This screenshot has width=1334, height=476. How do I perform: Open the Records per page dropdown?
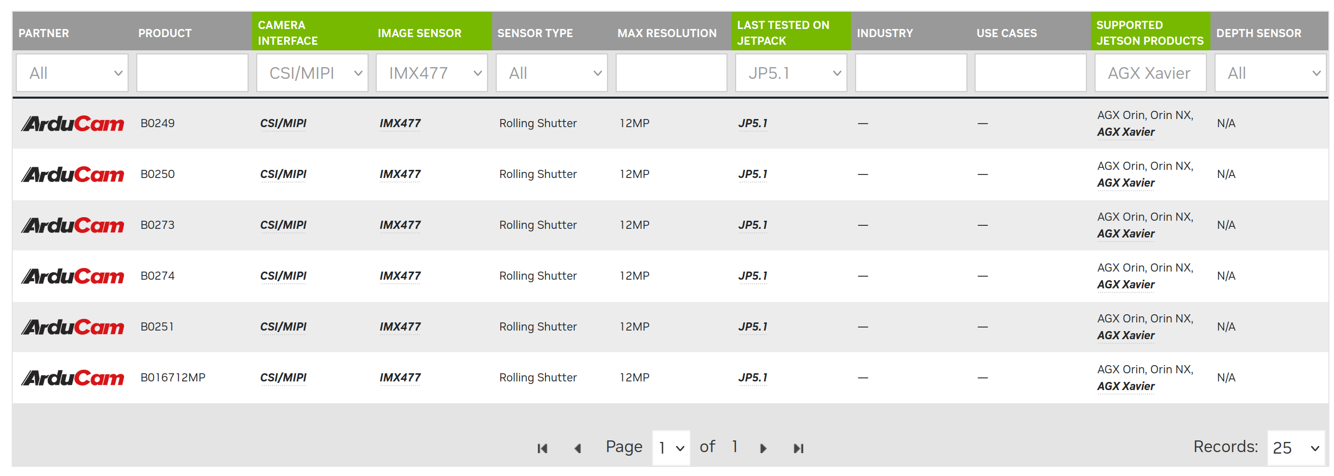(x=1295, y=448)
